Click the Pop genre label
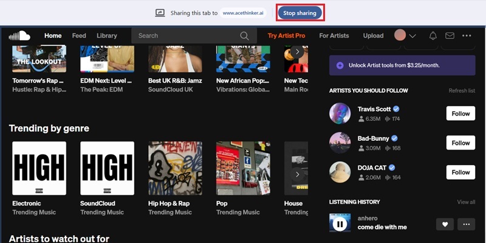This screenshot has width=486, height=243. tap(222, 204)
